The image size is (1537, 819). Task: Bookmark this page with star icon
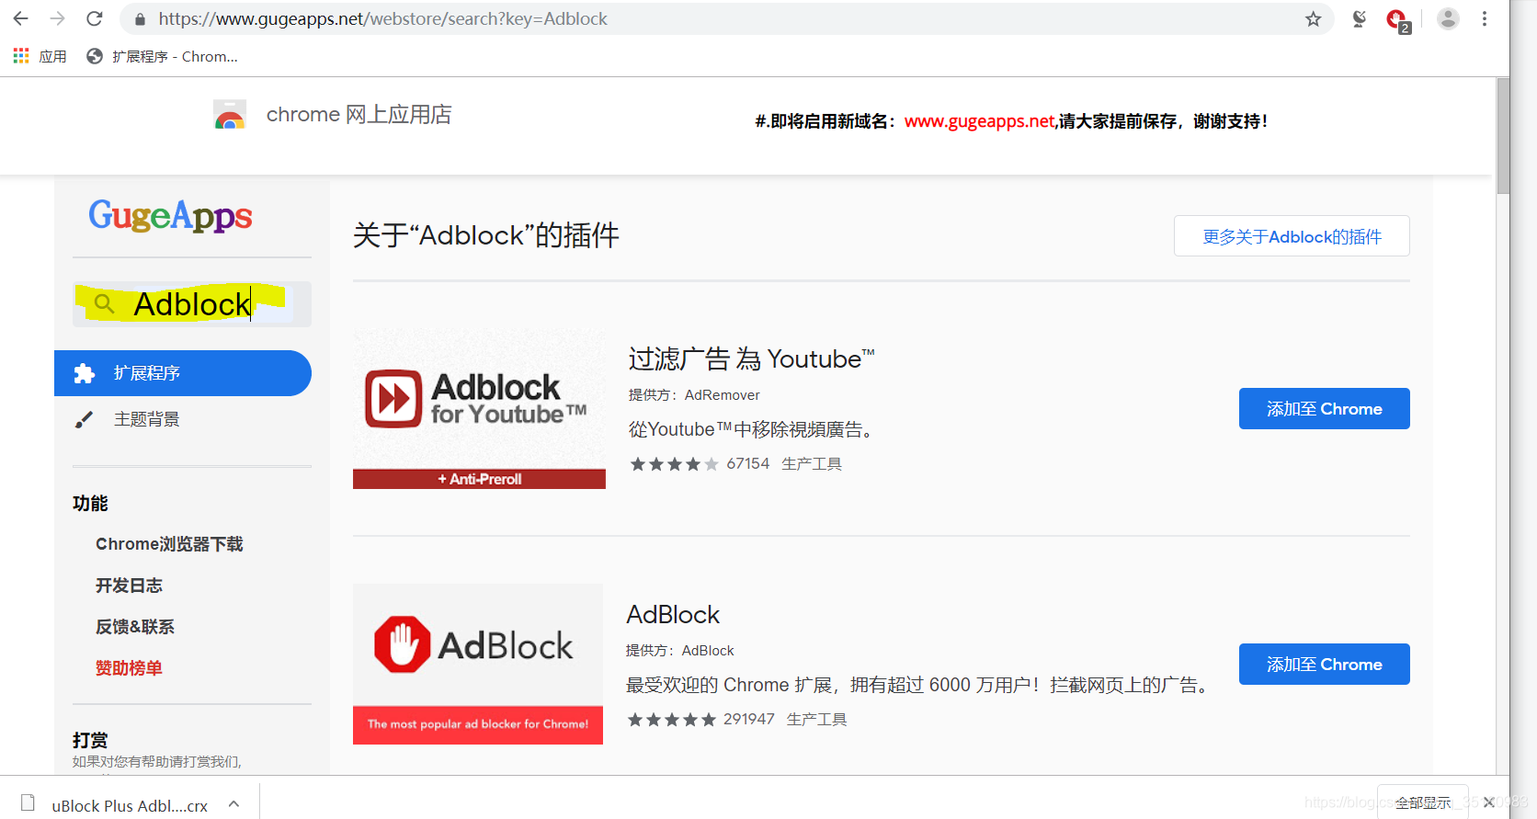(1313, 19)
